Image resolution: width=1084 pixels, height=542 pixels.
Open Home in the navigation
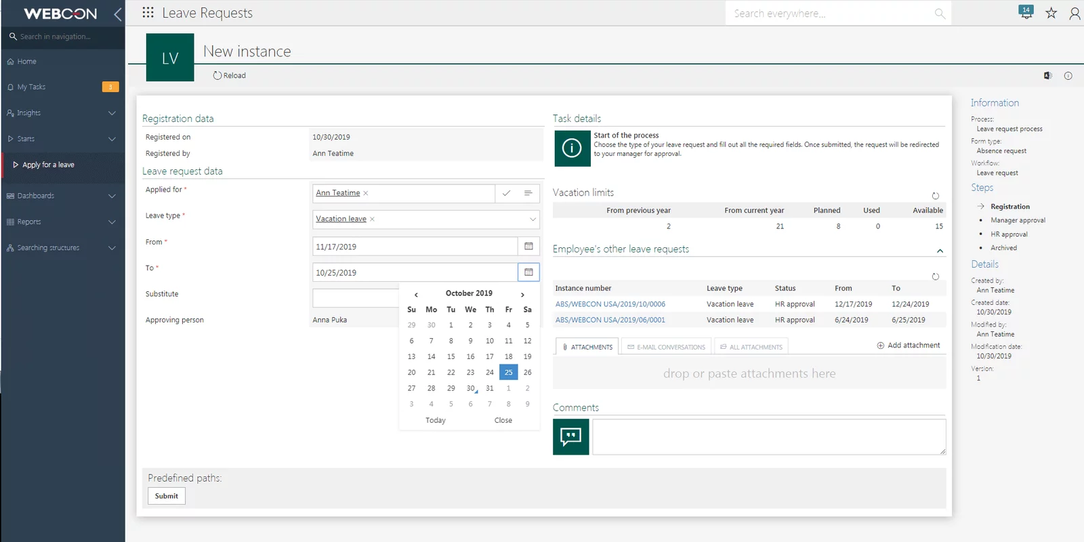click(x=63, y=62)
